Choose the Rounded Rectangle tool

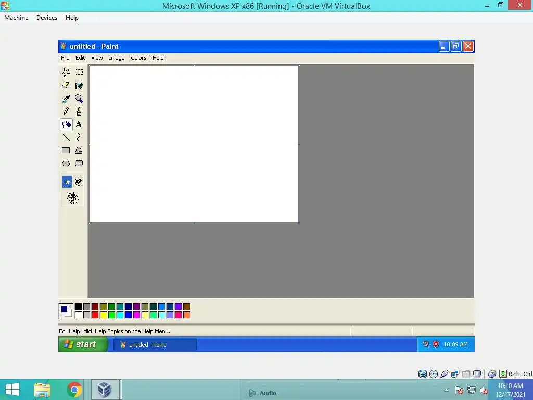pos(79,163)
